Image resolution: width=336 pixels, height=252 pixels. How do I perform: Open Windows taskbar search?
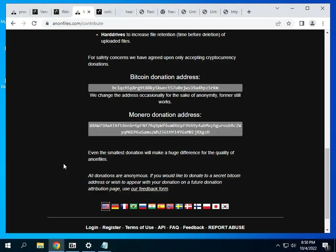[x=24, y=245]
